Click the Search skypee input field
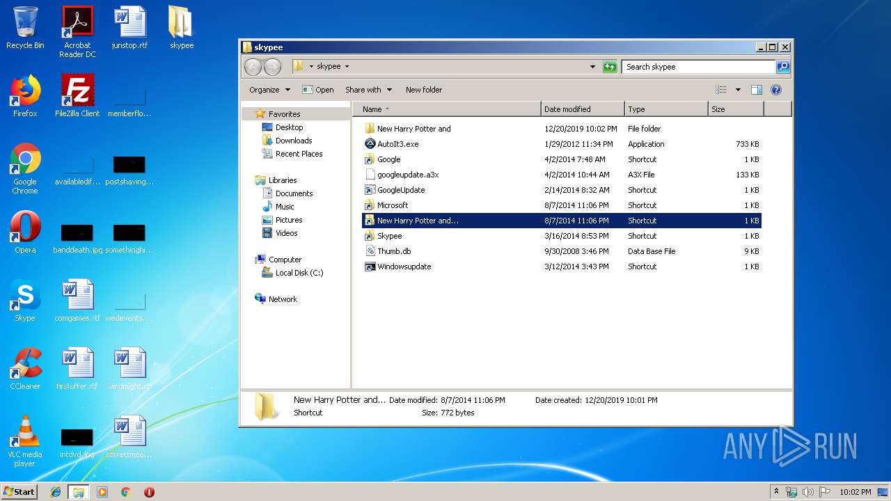This screenshot has height=501, width=891. click(x=698, y=67)
